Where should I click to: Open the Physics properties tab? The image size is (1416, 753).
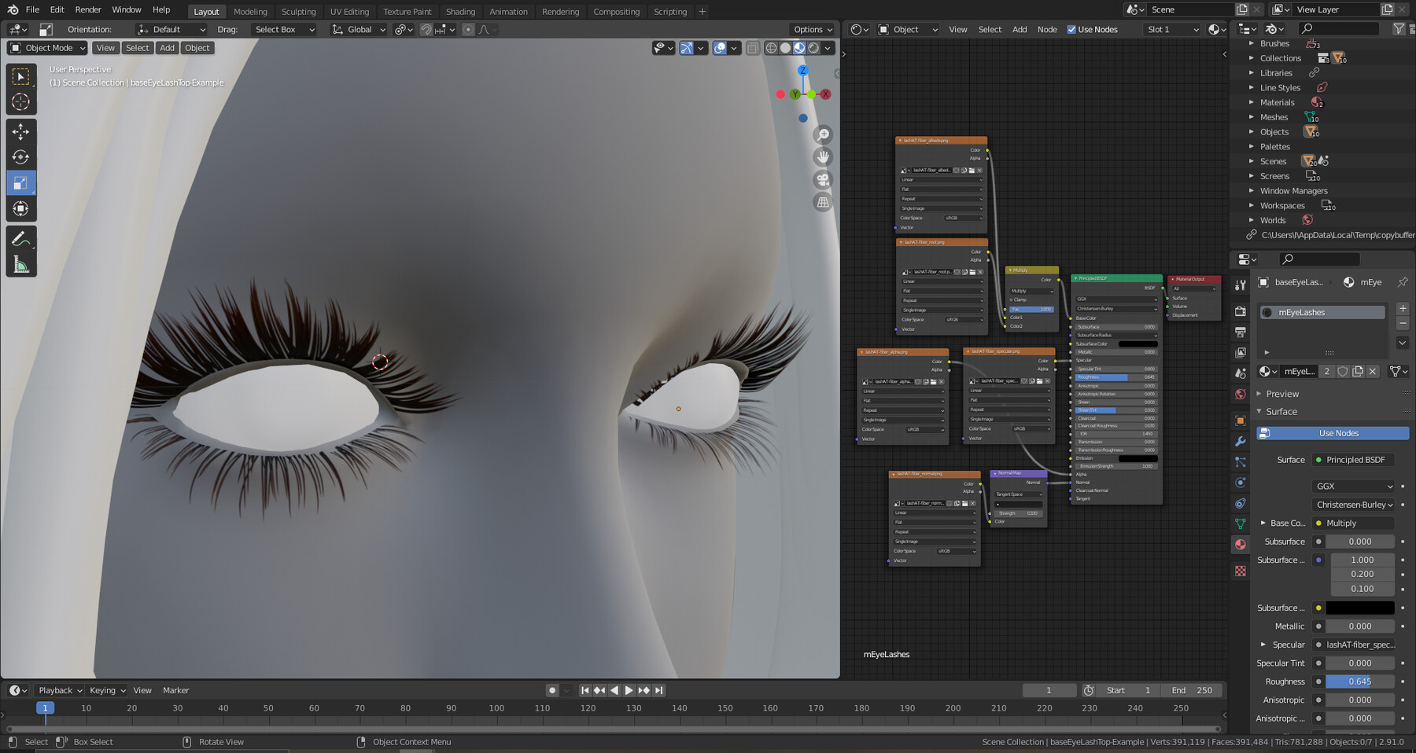tap(1241, 483)
